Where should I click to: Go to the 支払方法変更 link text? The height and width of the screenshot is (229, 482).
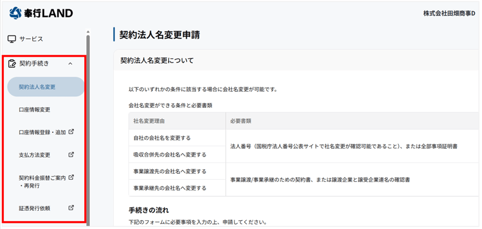[x=34, y=155]
